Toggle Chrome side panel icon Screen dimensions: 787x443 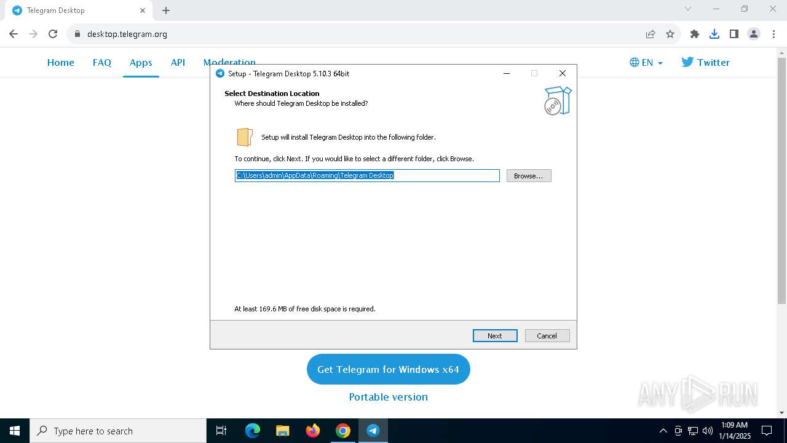pos(734,34)
